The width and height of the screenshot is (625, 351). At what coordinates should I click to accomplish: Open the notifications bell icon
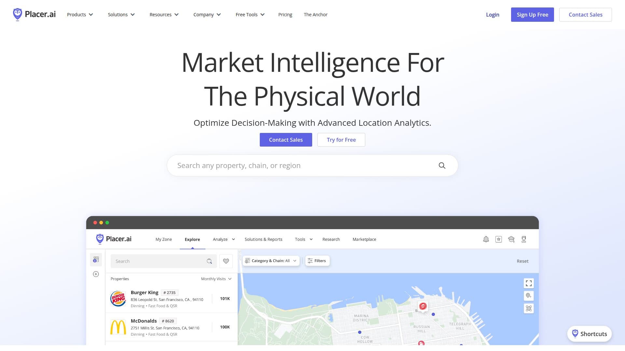tap(486, 239)
